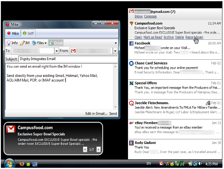Open the Files dropdown in IM toolbar
The width and height of the screenshot is (224, 169).
[x=39, y=43]
